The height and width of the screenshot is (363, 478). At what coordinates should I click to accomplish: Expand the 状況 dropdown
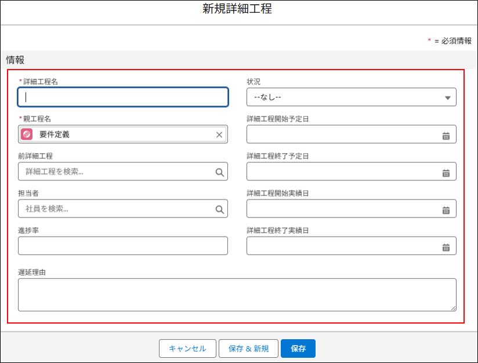[x=351, y=97]
